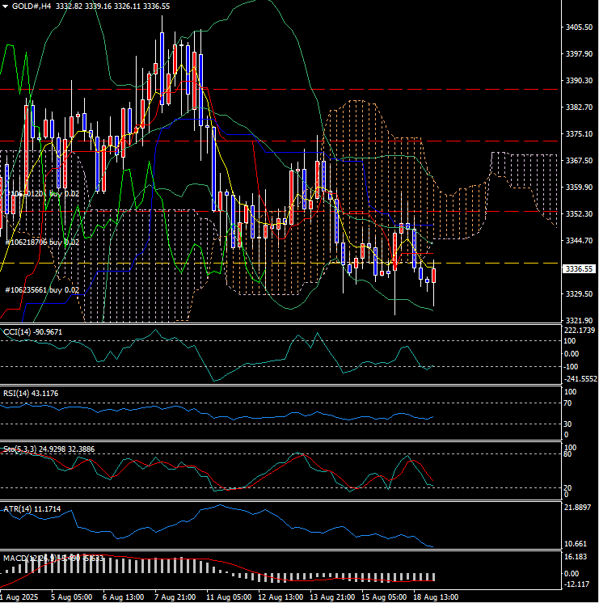Viewport: 599px width, 603px height.
Task: Click the 18 Aug 13:00 time axis label
Action: [x=436, y=597]
